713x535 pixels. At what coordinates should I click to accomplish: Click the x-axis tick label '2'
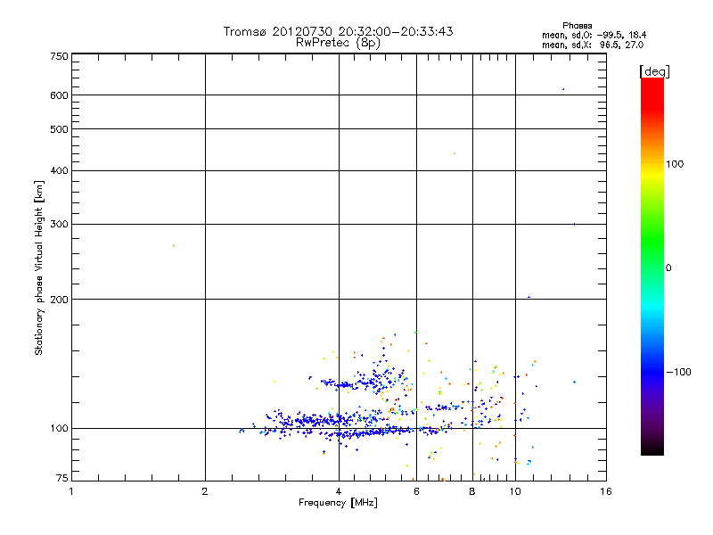coord(205,491)
